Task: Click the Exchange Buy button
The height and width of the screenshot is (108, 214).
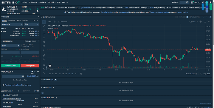Action: (x=10, y=66)
